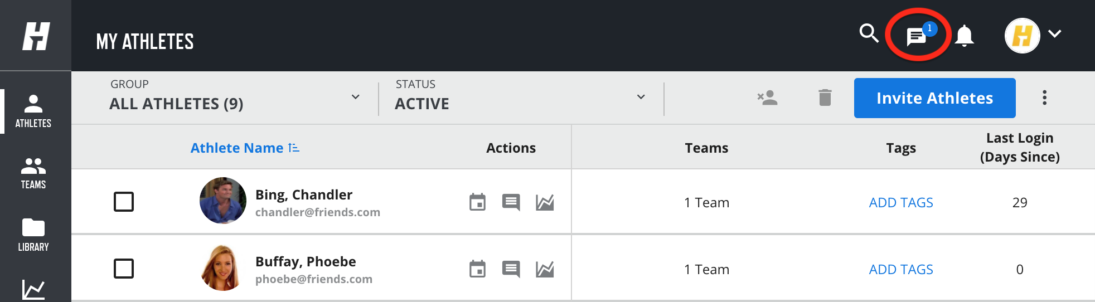Open the three-dot more options menu

coord(1044,98)
